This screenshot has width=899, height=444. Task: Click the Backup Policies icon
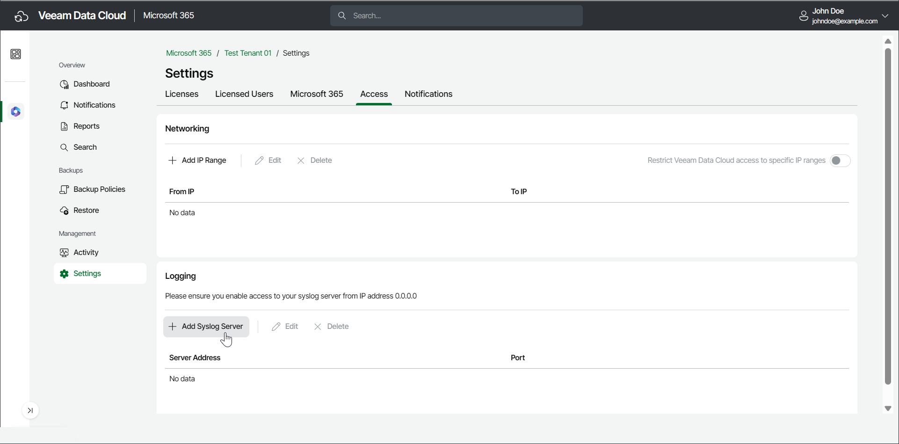point(65,189)
